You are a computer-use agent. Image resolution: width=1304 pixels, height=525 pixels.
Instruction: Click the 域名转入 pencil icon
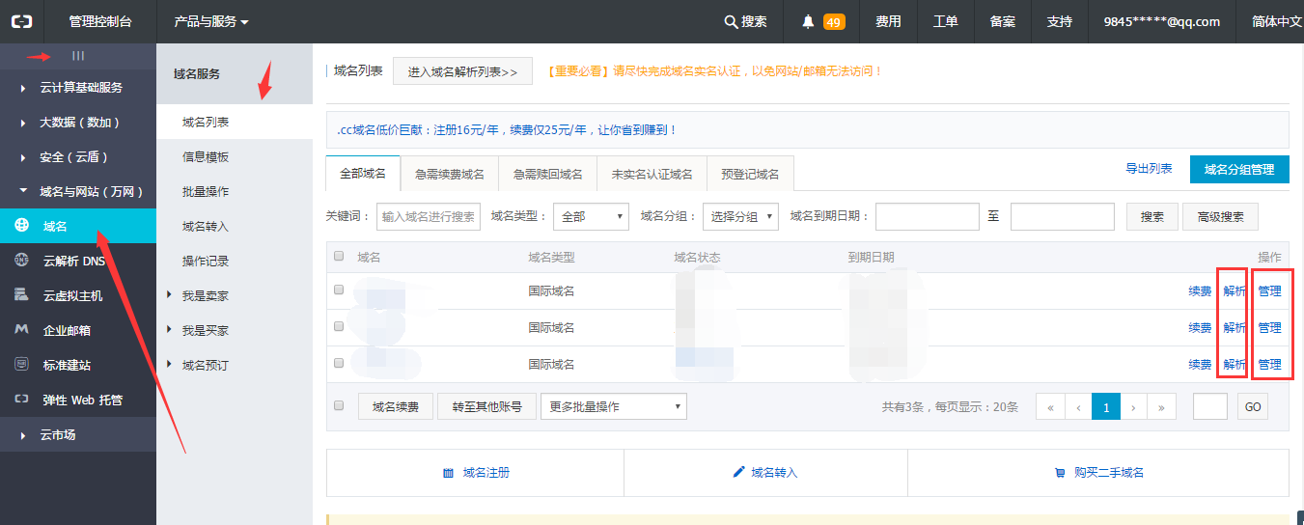click(x=739, y=472)
